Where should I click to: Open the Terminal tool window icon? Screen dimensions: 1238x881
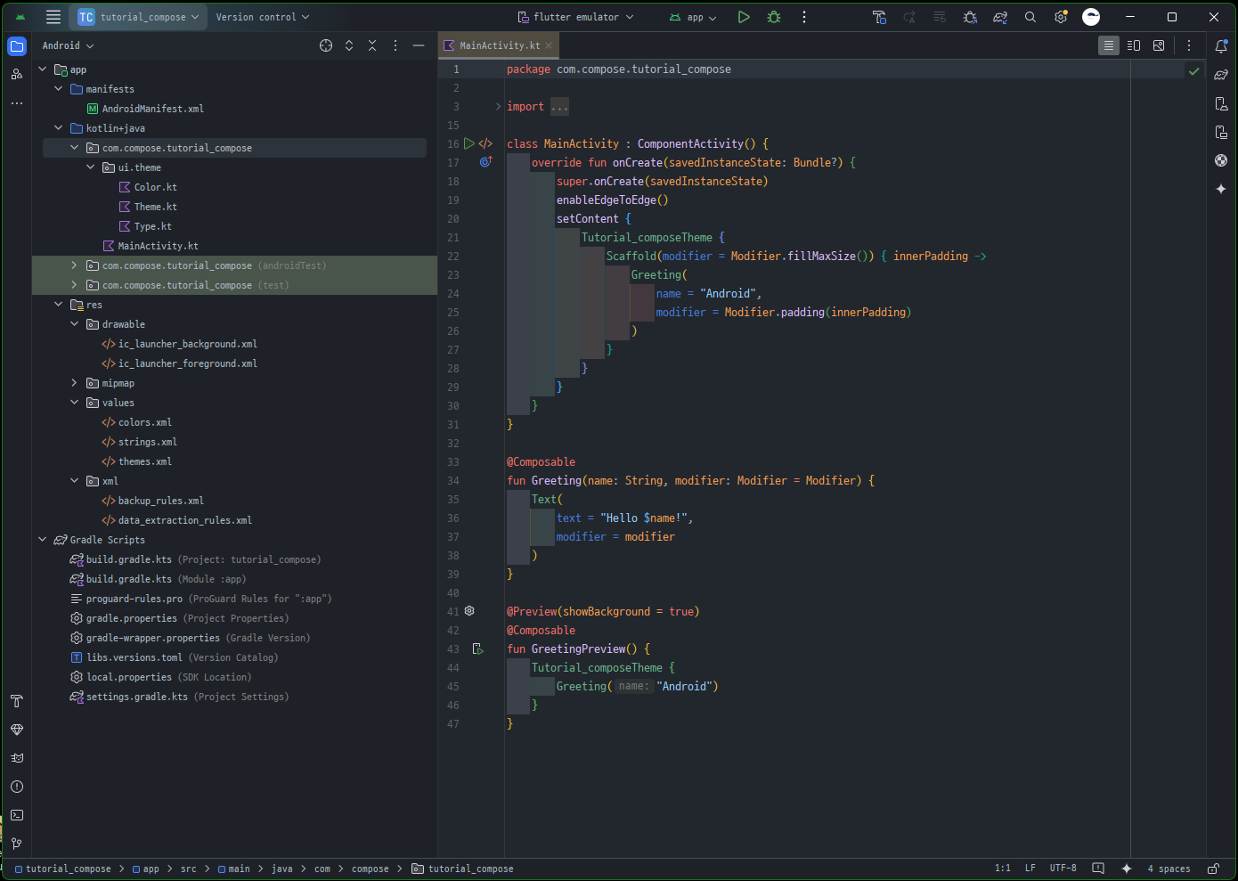coord(17,815)
